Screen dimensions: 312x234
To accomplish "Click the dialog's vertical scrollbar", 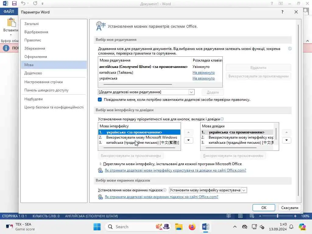I will [x=298, y=110].
